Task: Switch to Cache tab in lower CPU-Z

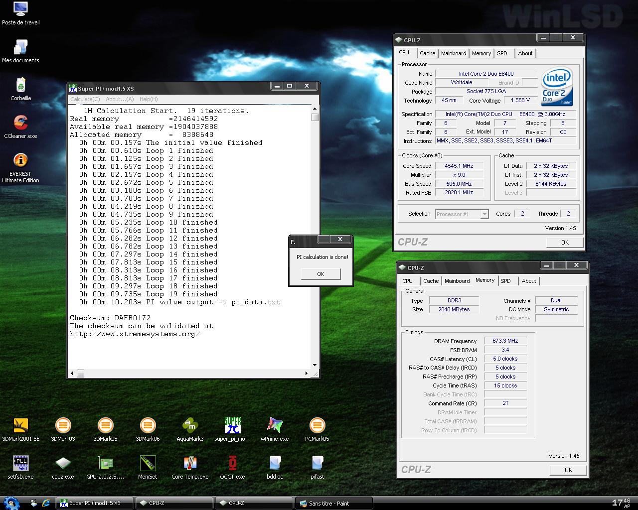Action: tap(431, 281)
